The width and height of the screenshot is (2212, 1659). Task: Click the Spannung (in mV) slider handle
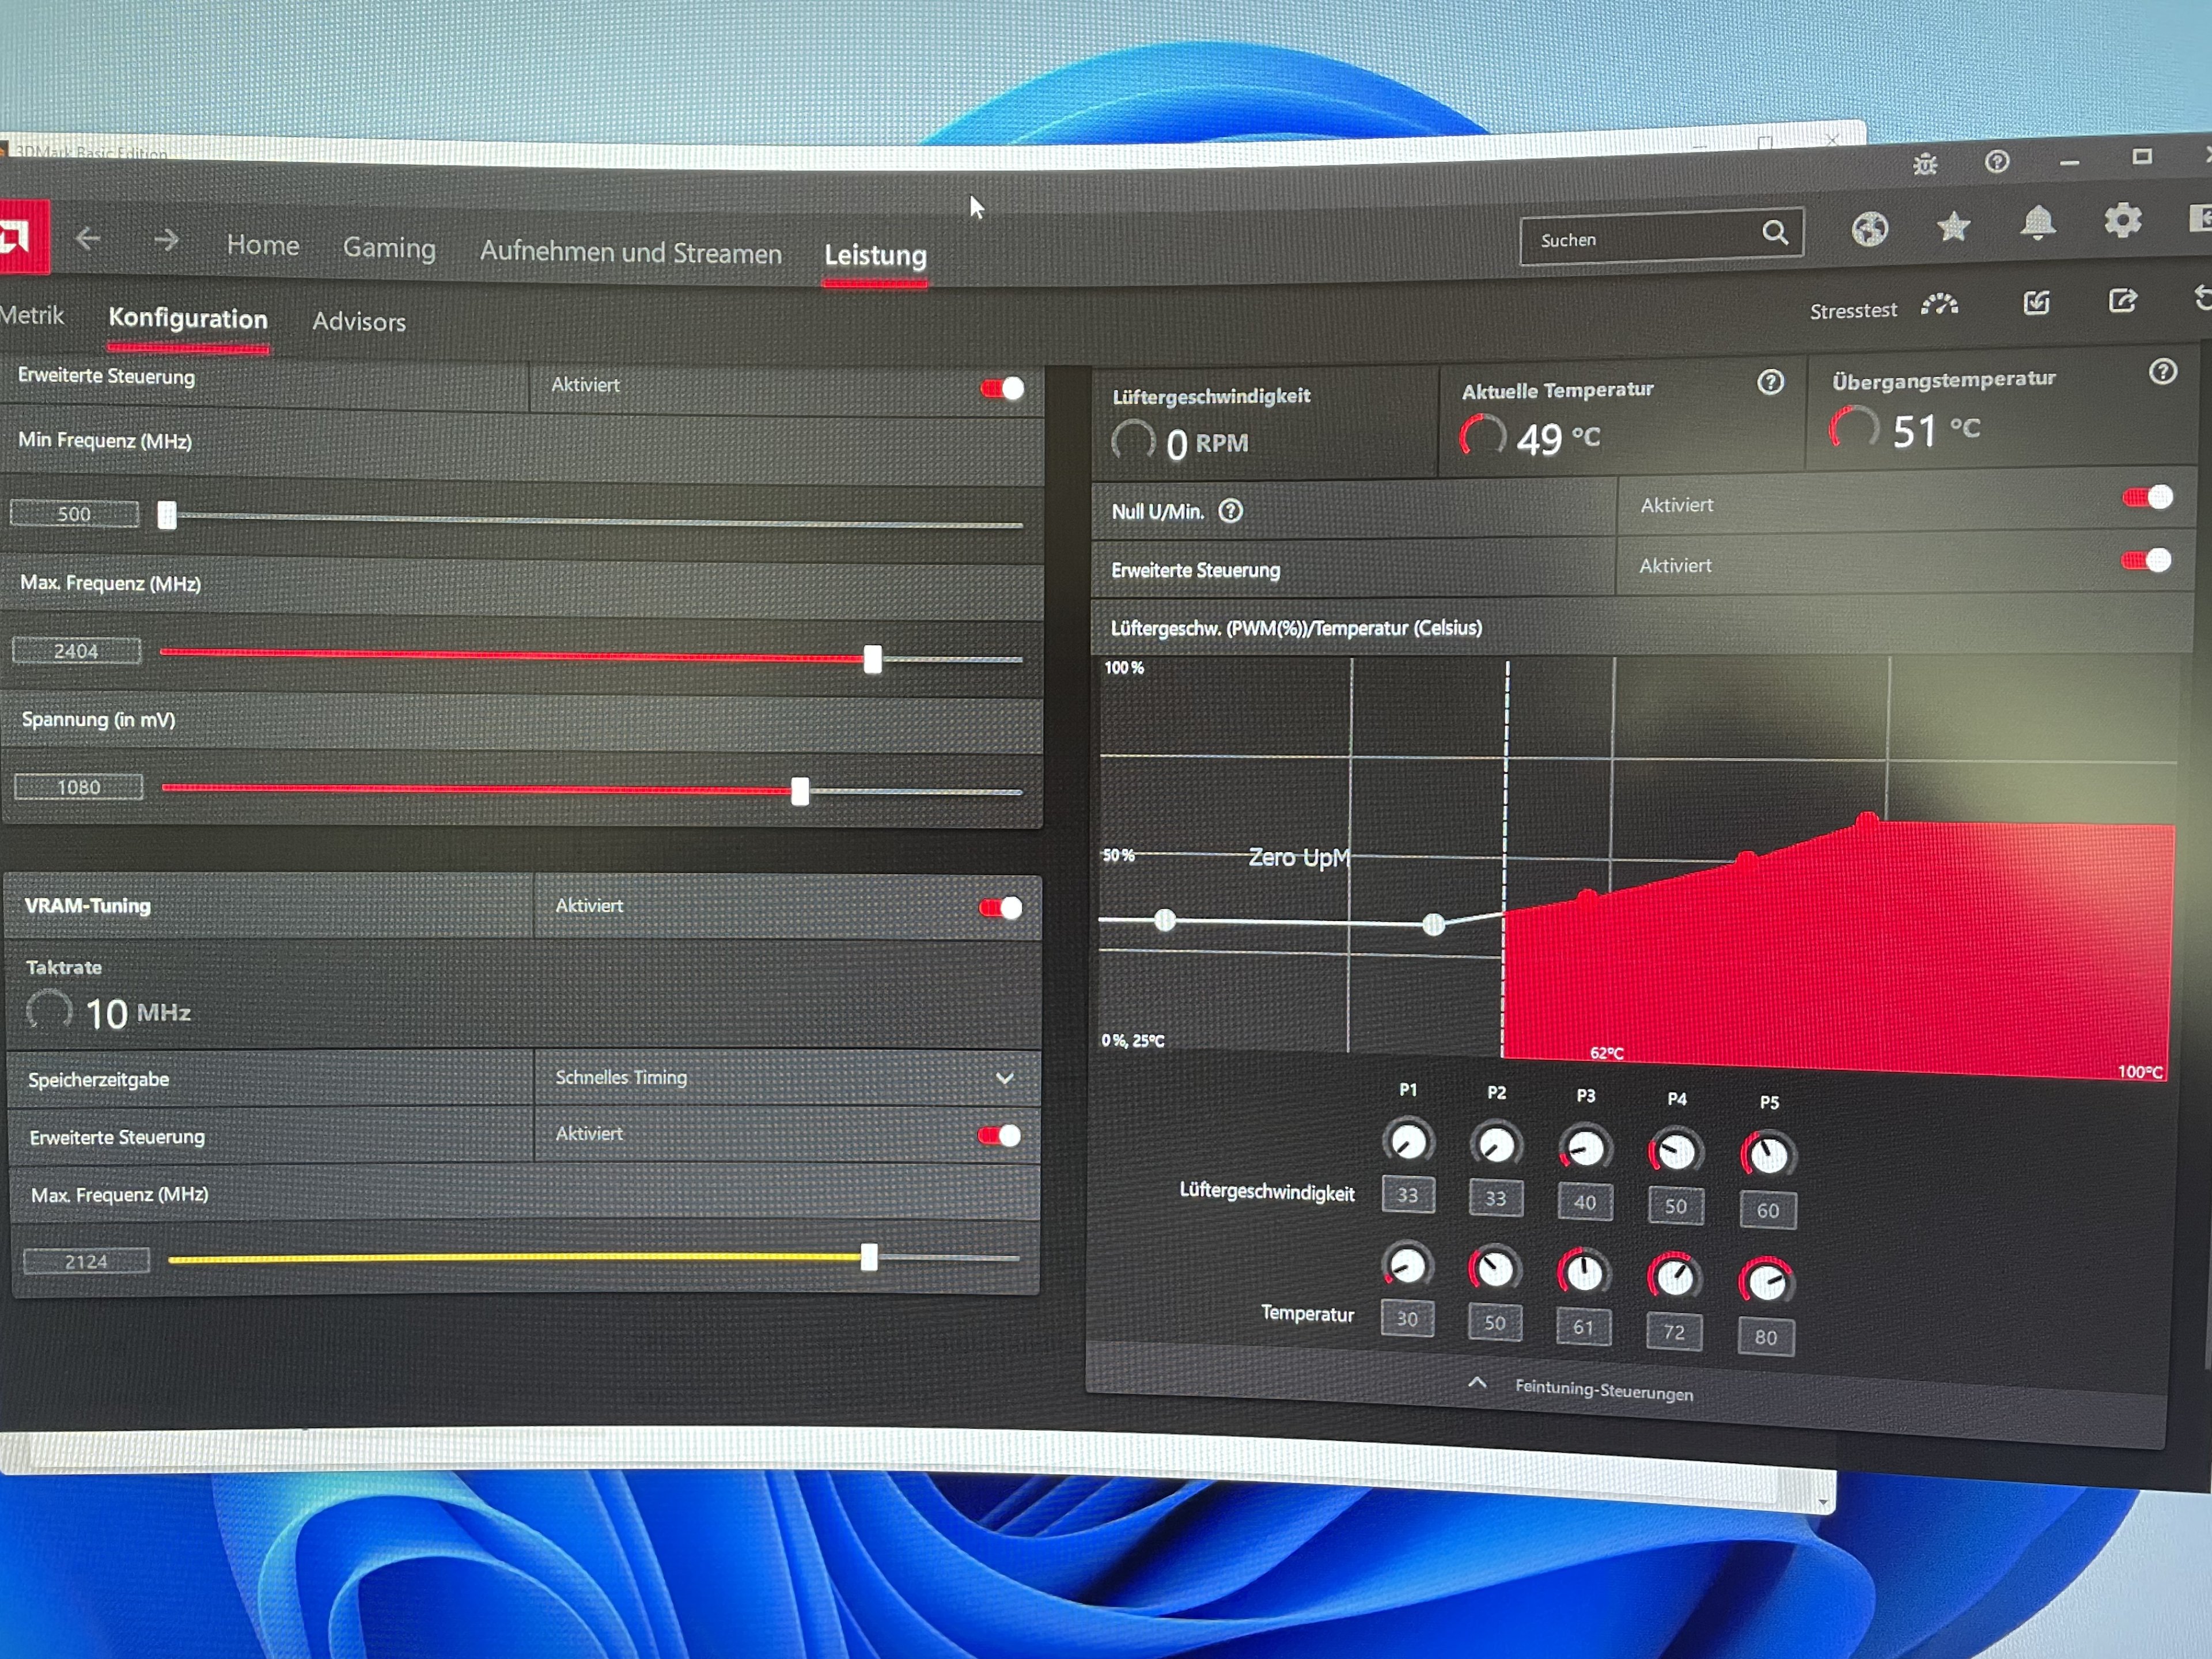pyautogui.click(x=800, y=792)
